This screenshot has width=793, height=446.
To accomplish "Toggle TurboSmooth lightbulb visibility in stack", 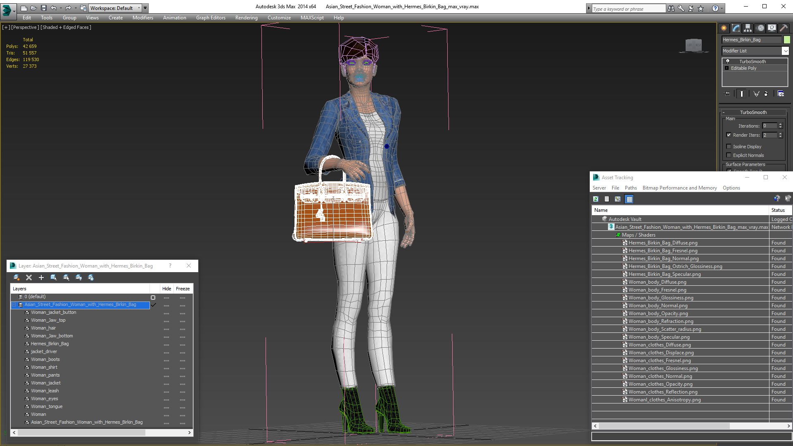I will coord(728,61).
